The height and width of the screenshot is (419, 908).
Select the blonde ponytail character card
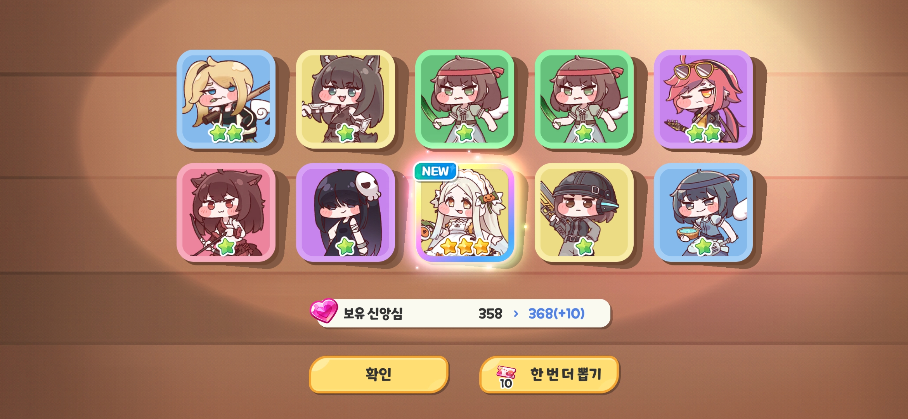226,99
